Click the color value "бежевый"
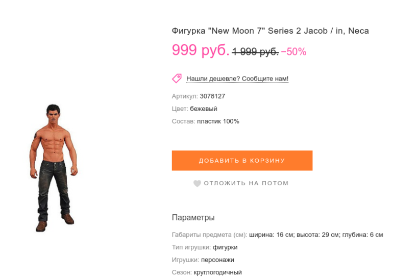393x280 pixels. pyautogui.click(x=204, y=109)
